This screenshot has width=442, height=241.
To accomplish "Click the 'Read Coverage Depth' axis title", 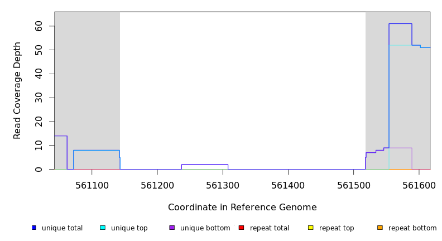I will coord(17,90).
